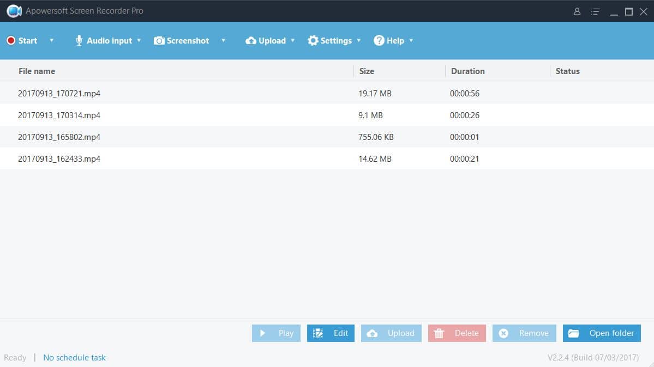
Task: Select file 20170913_162433.mp4
Action: click(x=59, y=158)
